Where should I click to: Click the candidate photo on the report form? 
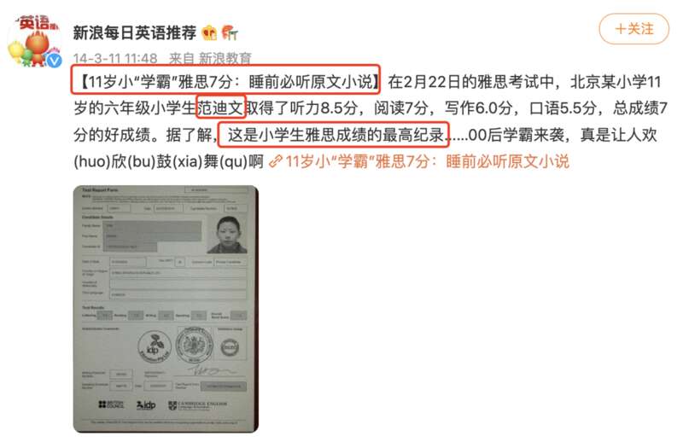[x=227, y=235]
